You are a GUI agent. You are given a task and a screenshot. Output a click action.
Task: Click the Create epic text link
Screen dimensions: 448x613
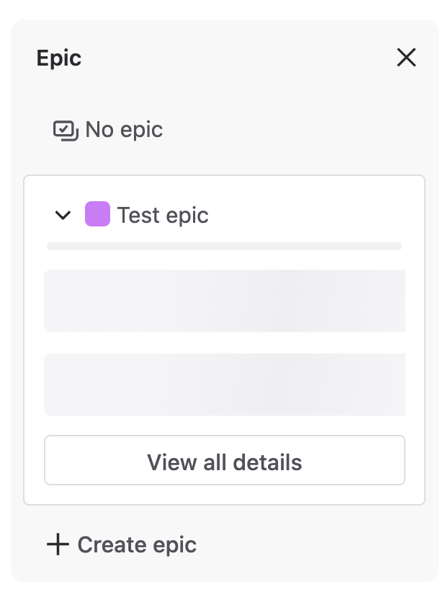tap(137, 544)
